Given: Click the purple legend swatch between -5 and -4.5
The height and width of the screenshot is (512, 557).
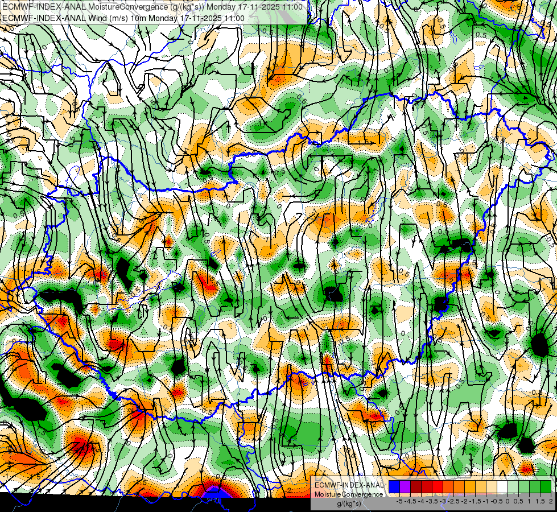Looking at the screenshot, I should [405, 486].
